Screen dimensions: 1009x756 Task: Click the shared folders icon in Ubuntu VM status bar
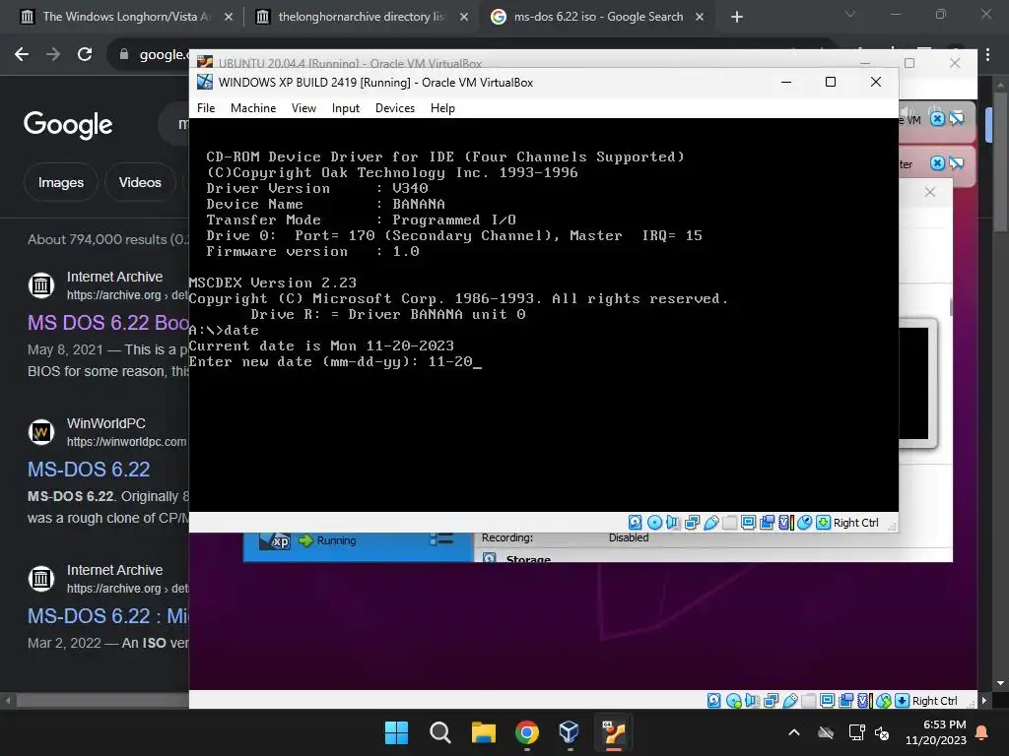tap(809, 701)
